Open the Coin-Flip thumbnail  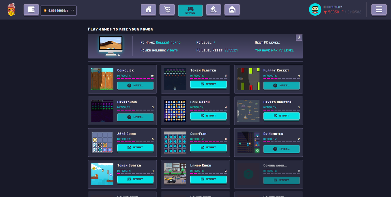[x=175, y=142]
